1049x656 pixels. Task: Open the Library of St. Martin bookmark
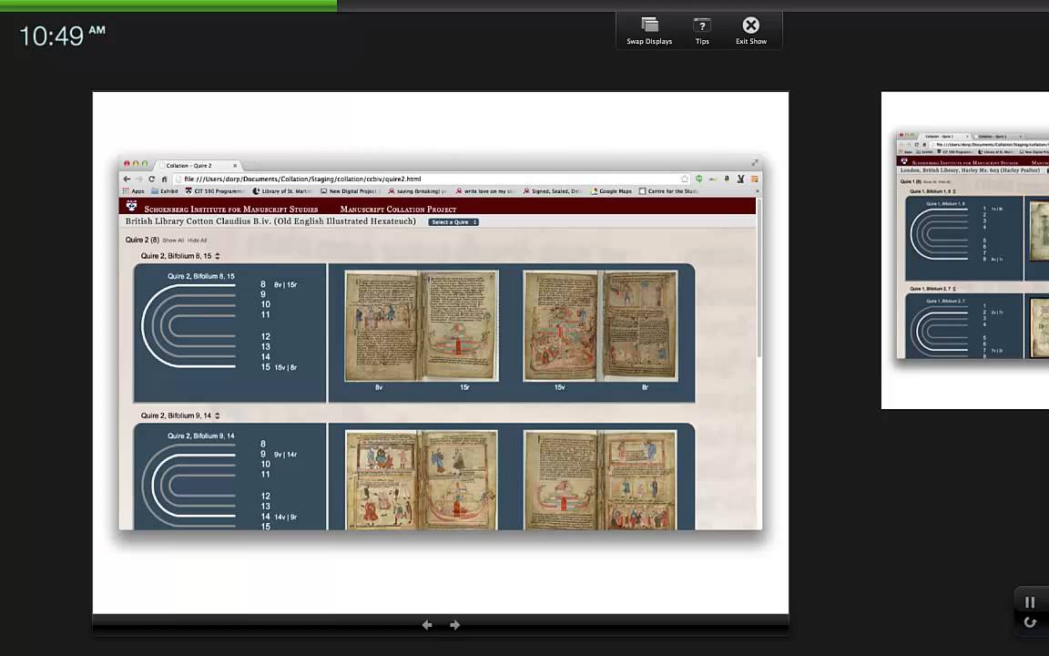coord(281,191)
